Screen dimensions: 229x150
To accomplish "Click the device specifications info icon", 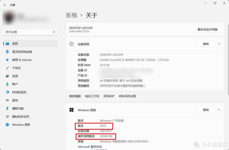I will [72, 44].
